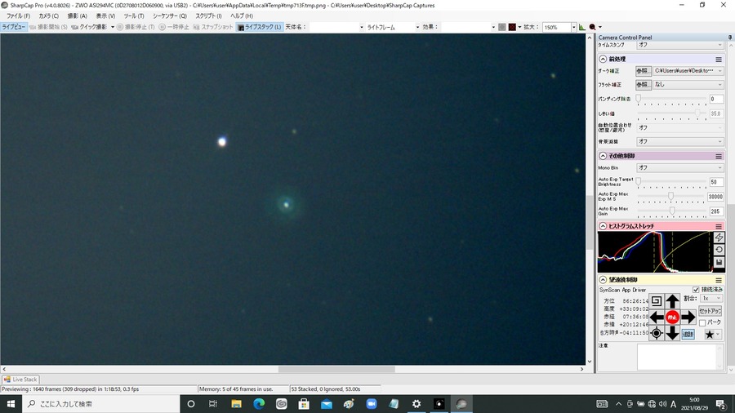Viewport: 735px width, 413px height.
Task: Toggle the 接続済み connected checkbox
Action: click(x=696, y=290)
